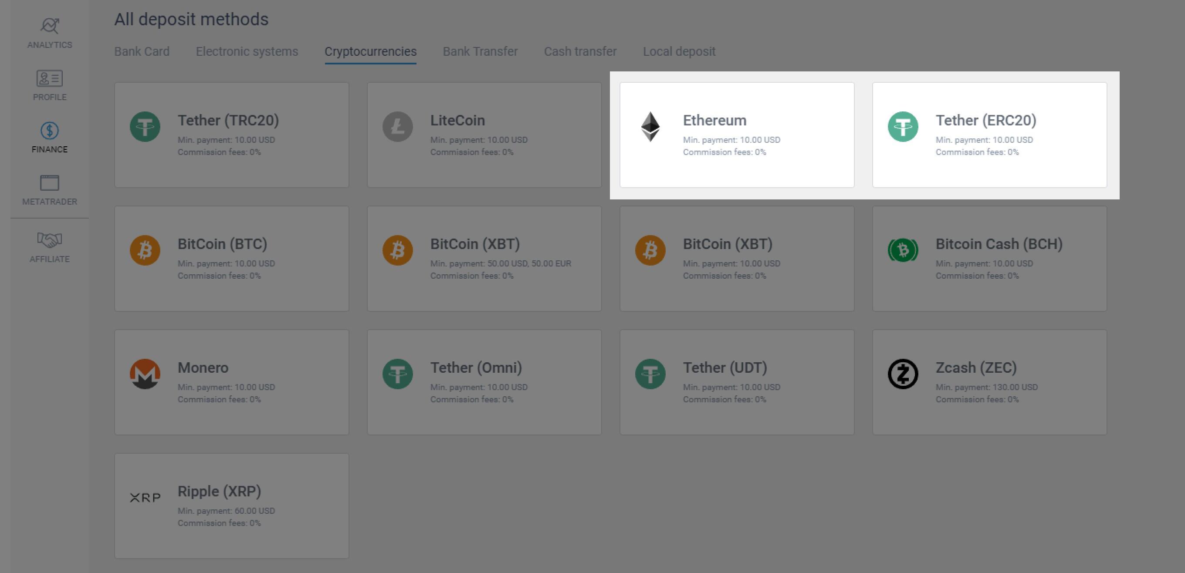Screen dimensions: 1185x573
Task: Open the Cash transfer tab
Action: [x=580, y=51]
